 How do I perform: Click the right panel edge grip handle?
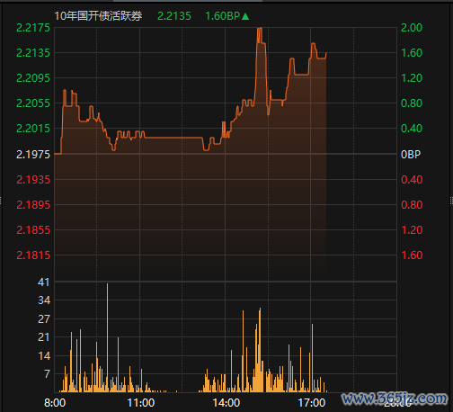click(x=451, y=201)
